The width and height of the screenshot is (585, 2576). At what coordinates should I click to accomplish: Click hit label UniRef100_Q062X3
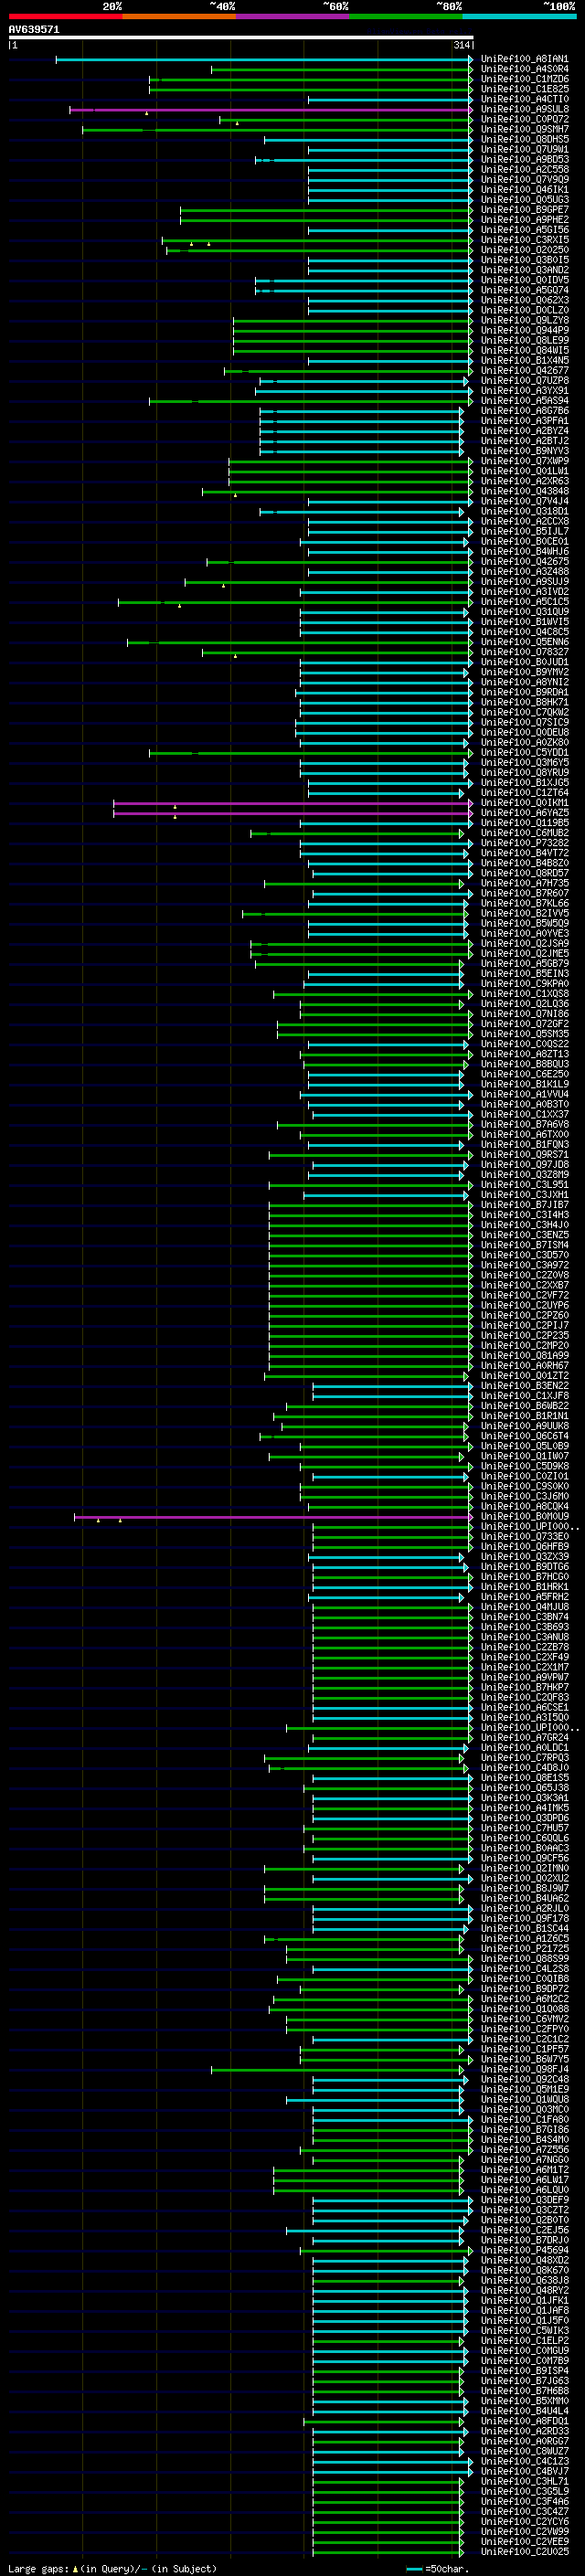click(x=524, y=300)
